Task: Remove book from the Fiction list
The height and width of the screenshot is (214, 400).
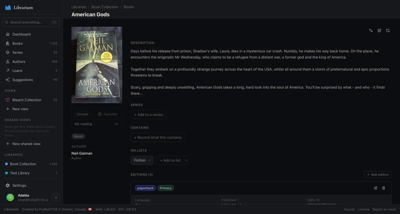Action: [149, 160]
